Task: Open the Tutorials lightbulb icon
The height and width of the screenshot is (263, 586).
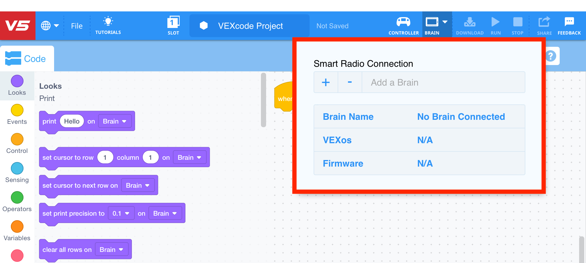Action: click(x=108, y=26)
